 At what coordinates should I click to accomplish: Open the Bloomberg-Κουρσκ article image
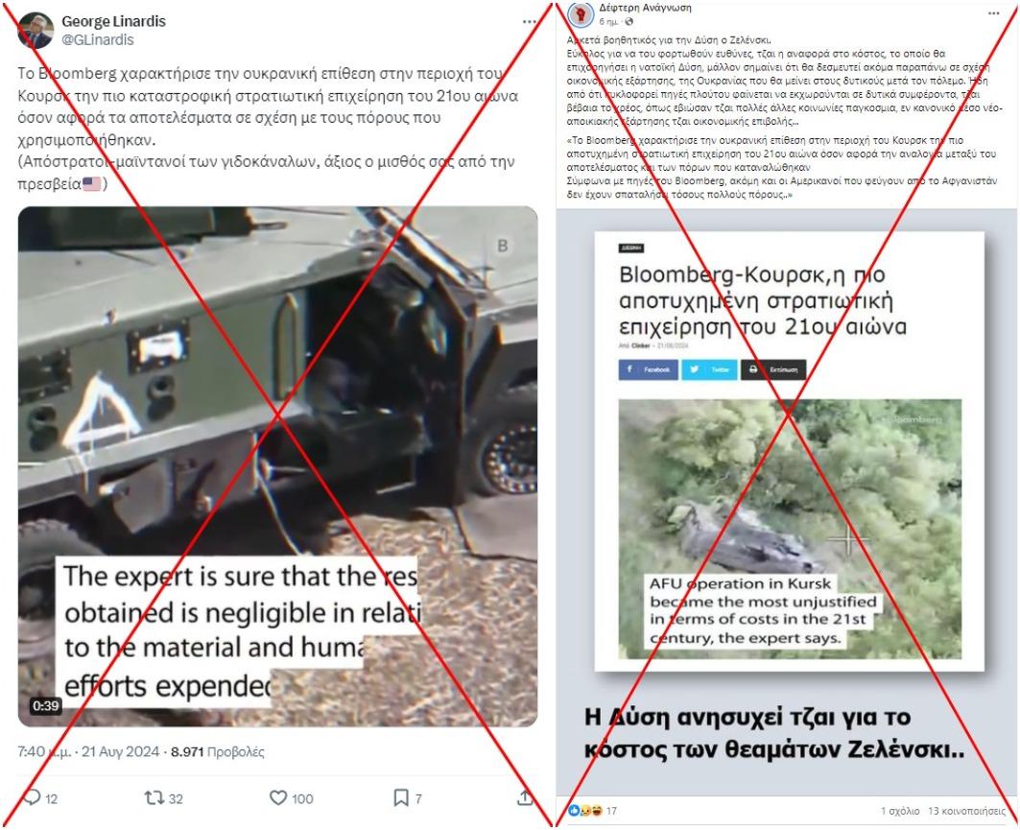click(x=790, y=529)
